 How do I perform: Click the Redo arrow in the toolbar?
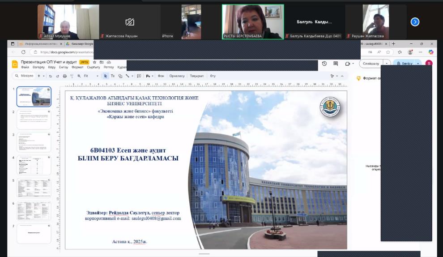[x=58, y=76]
